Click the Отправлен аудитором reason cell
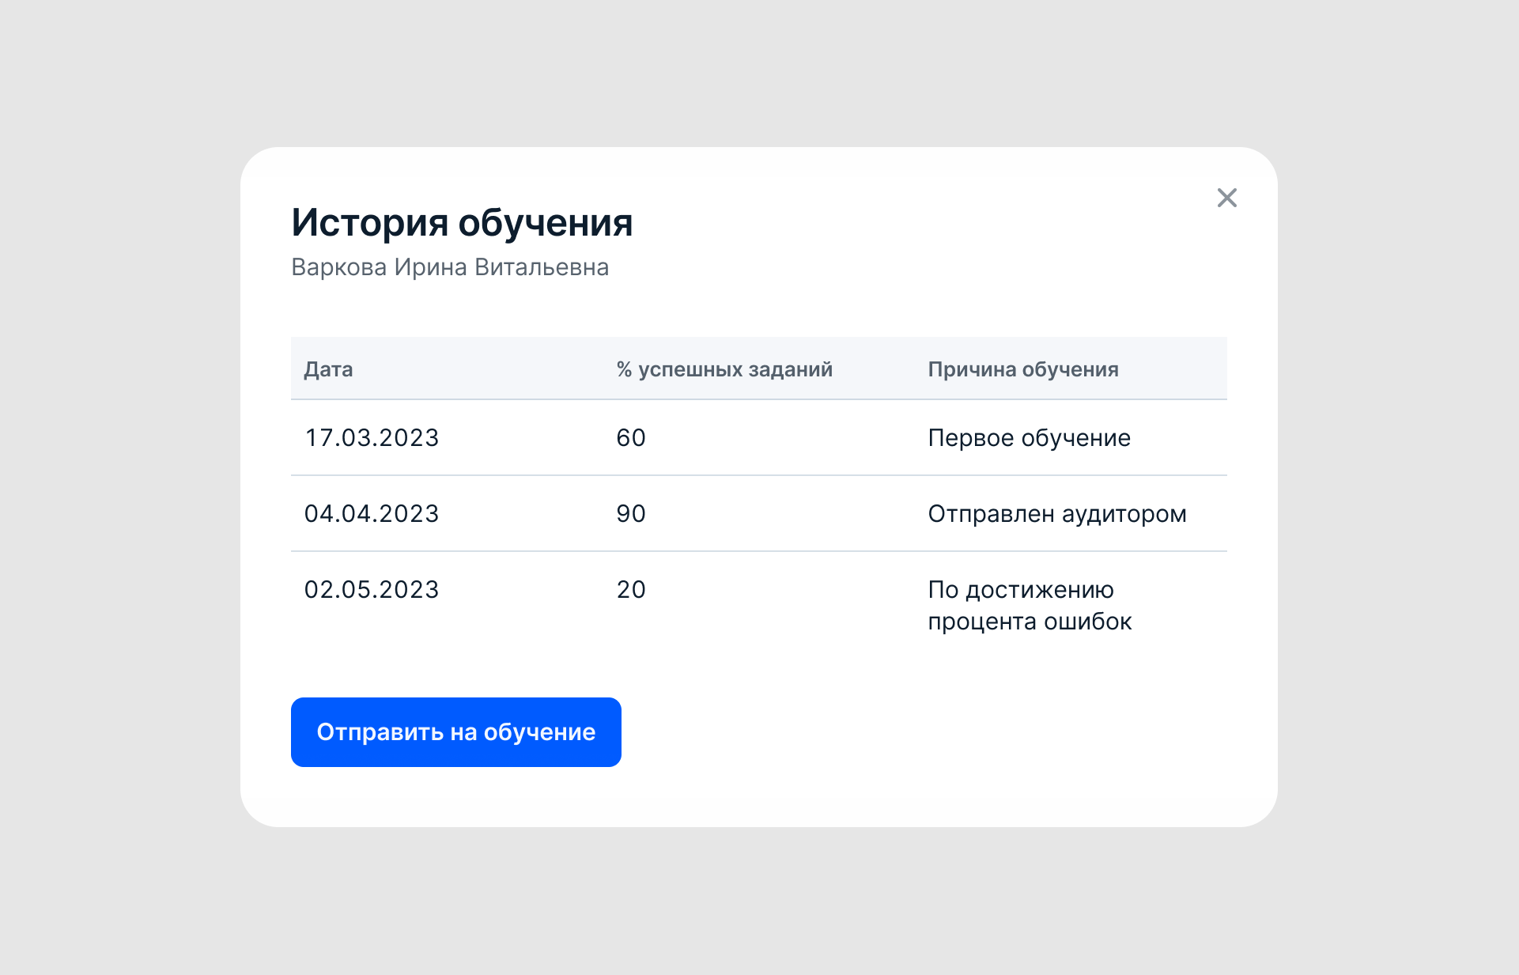 (x=1056, y=514)
